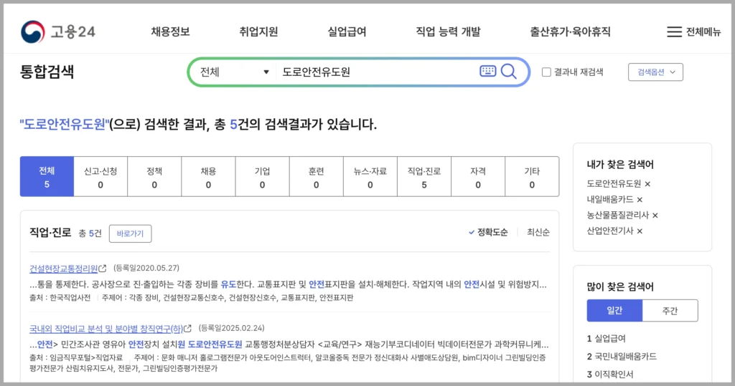
Task: Select the 직업·진로 results tab
Action: pos(423,177)
